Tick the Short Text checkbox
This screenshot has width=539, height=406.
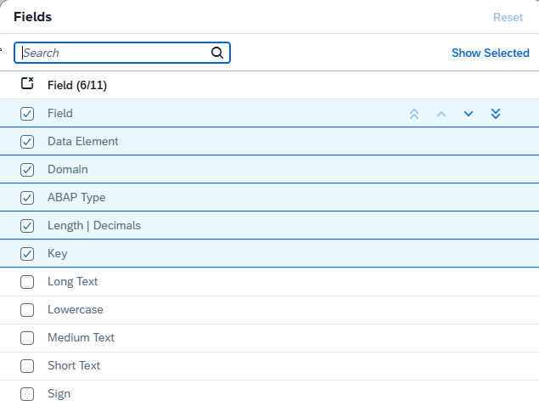click(x=27, y=366)
